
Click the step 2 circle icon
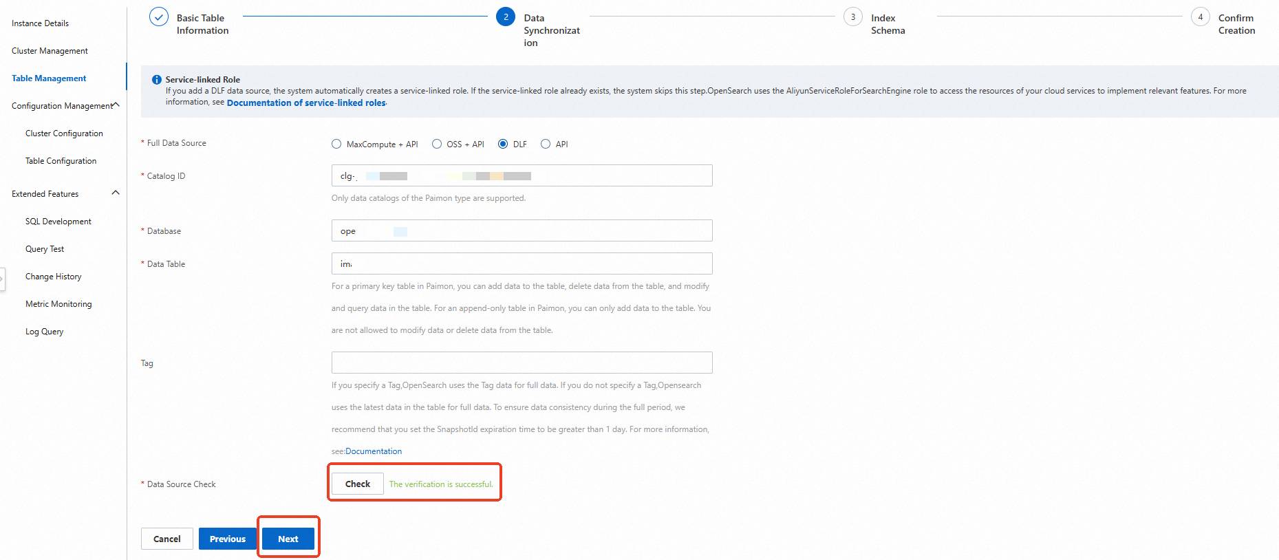click(506, 17)
